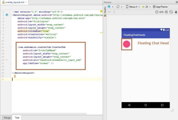Open the design surface layers icon
Image resolution: width=178 pixels, height=120 pixels.
[x=109, y=7]
